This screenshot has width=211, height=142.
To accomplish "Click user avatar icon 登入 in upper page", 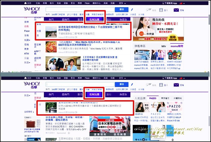I will (x=161, y=10).
